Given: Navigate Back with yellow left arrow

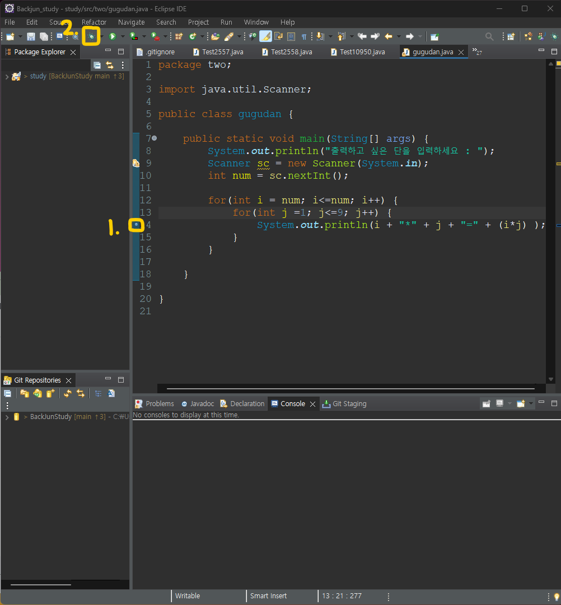Looking at the screenshot, I should pyautogui.click(x=388, y=36).
